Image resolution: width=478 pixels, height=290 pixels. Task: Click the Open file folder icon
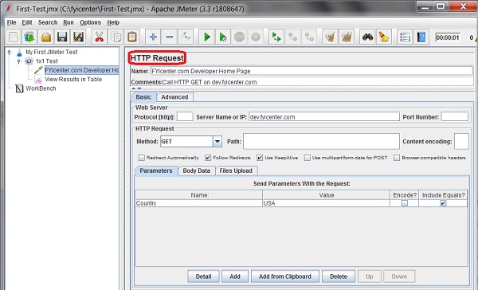[45, 37]
